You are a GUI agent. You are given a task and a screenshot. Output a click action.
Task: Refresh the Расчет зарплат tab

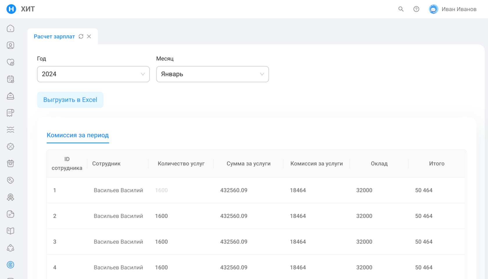click(x=81, y=36)
